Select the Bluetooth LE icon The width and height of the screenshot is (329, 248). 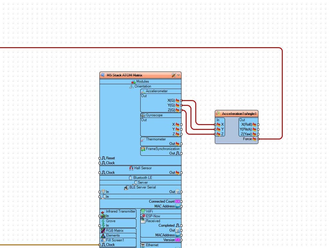[x=130, y=178]
